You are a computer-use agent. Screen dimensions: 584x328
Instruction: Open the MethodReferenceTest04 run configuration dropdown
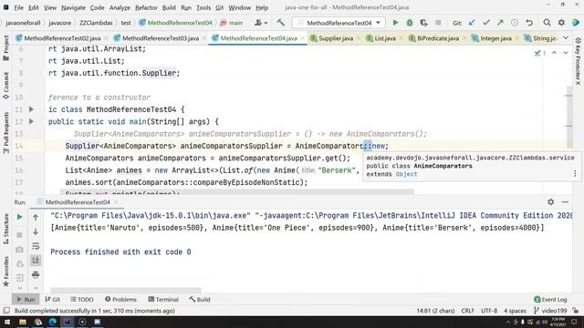point(338,23)
